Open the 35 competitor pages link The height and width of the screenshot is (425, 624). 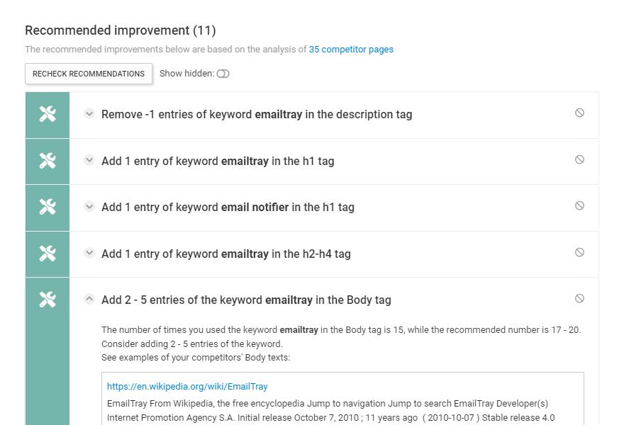tap(351, 50)
